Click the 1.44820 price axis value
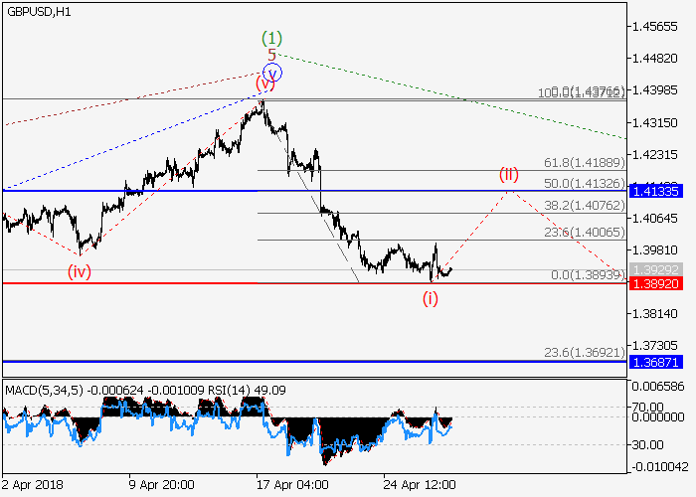This screenshot has width=696, height=497. pos(654,58)
